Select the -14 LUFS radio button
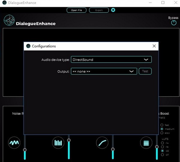The width and height of the screenshot is (180, 162). pos(162,143)
